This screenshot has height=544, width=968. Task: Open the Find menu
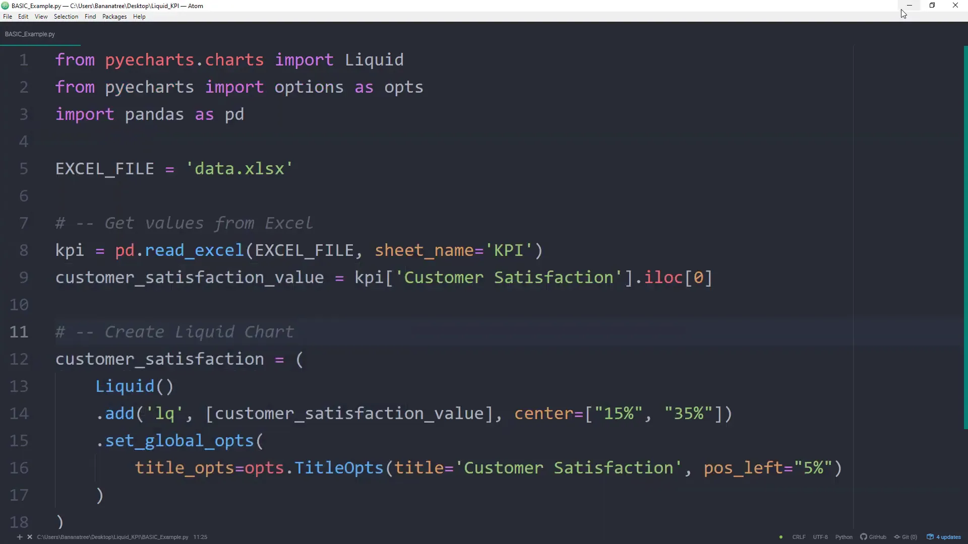90,17
